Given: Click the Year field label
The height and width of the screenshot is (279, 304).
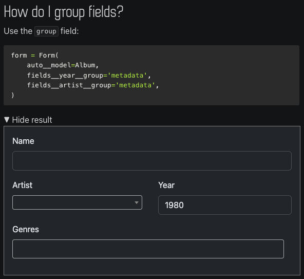Looking at the screenshot, I should click(166, 185).
